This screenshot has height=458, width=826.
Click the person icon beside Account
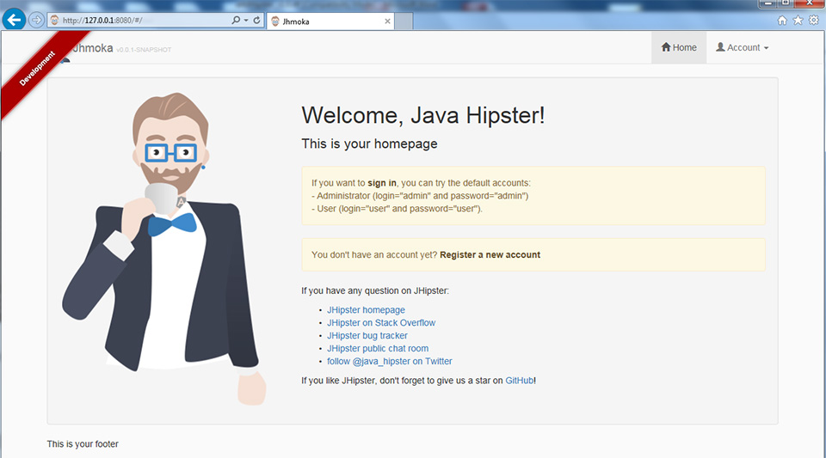tap(720, 46)
